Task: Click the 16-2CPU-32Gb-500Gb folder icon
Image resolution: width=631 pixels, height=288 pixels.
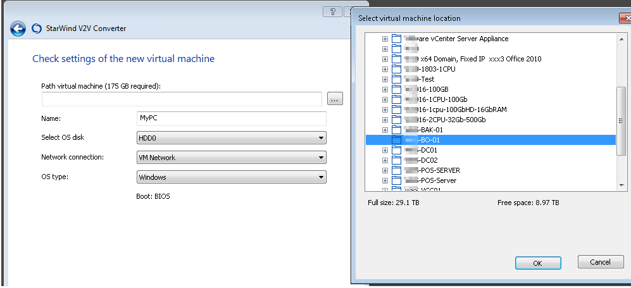Action: (397, 120)
